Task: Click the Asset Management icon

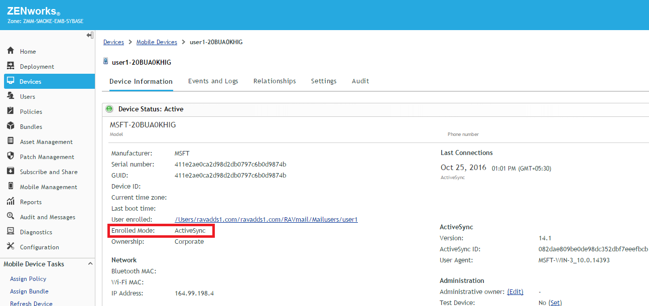Action: (x=11, y=141)
